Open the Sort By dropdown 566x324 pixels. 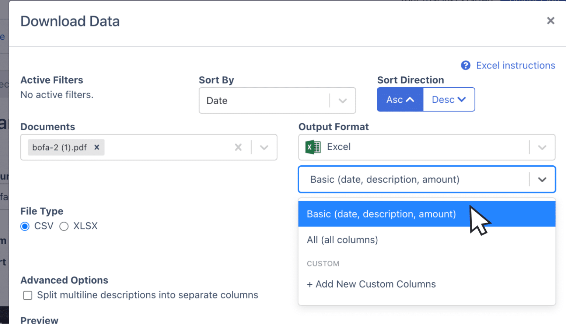tap(343, 100)
